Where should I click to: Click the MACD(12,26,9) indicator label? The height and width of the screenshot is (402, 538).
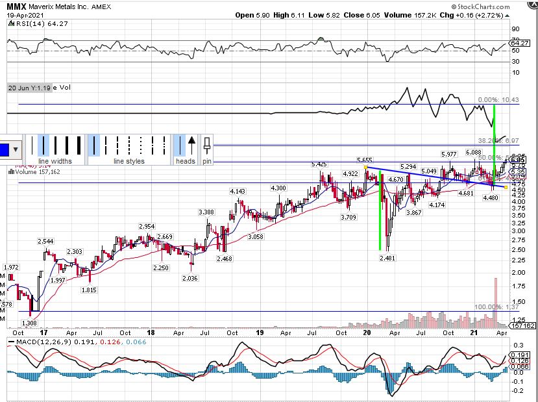[x=77, y=342]
